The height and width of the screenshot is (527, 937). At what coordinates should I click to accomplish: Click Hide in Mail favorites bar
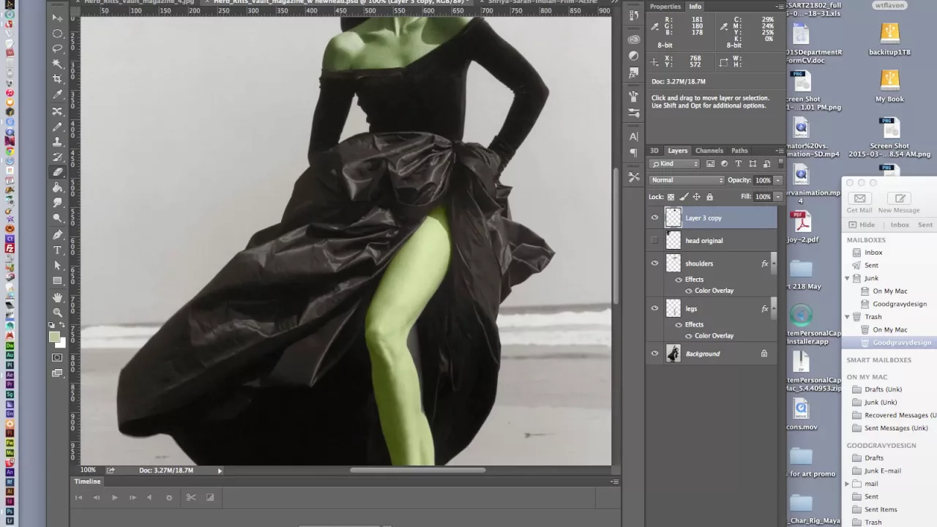click(x=862, y=225)
